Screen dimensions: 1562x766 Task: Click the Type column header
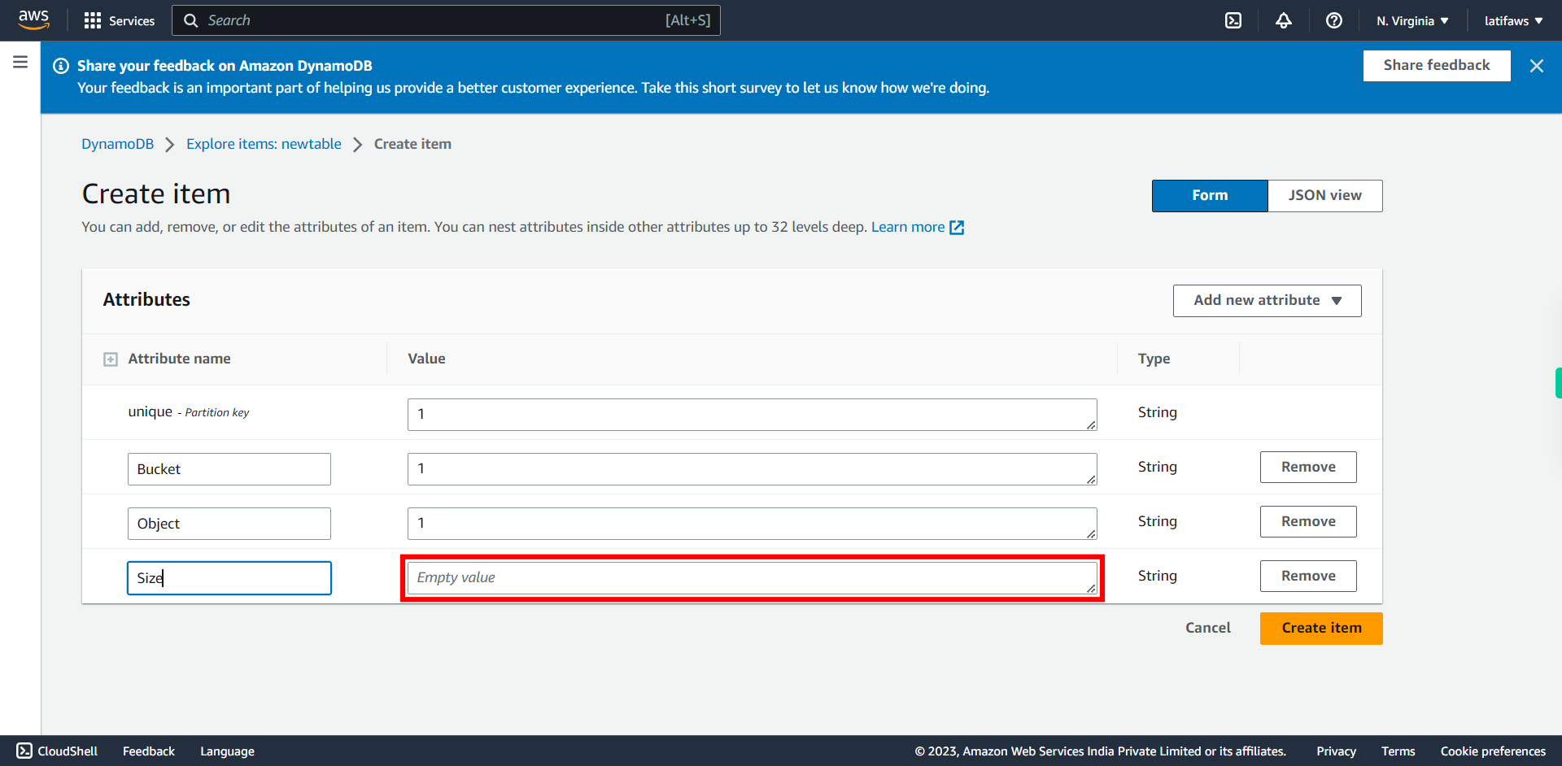click(x=1154, y=359)
